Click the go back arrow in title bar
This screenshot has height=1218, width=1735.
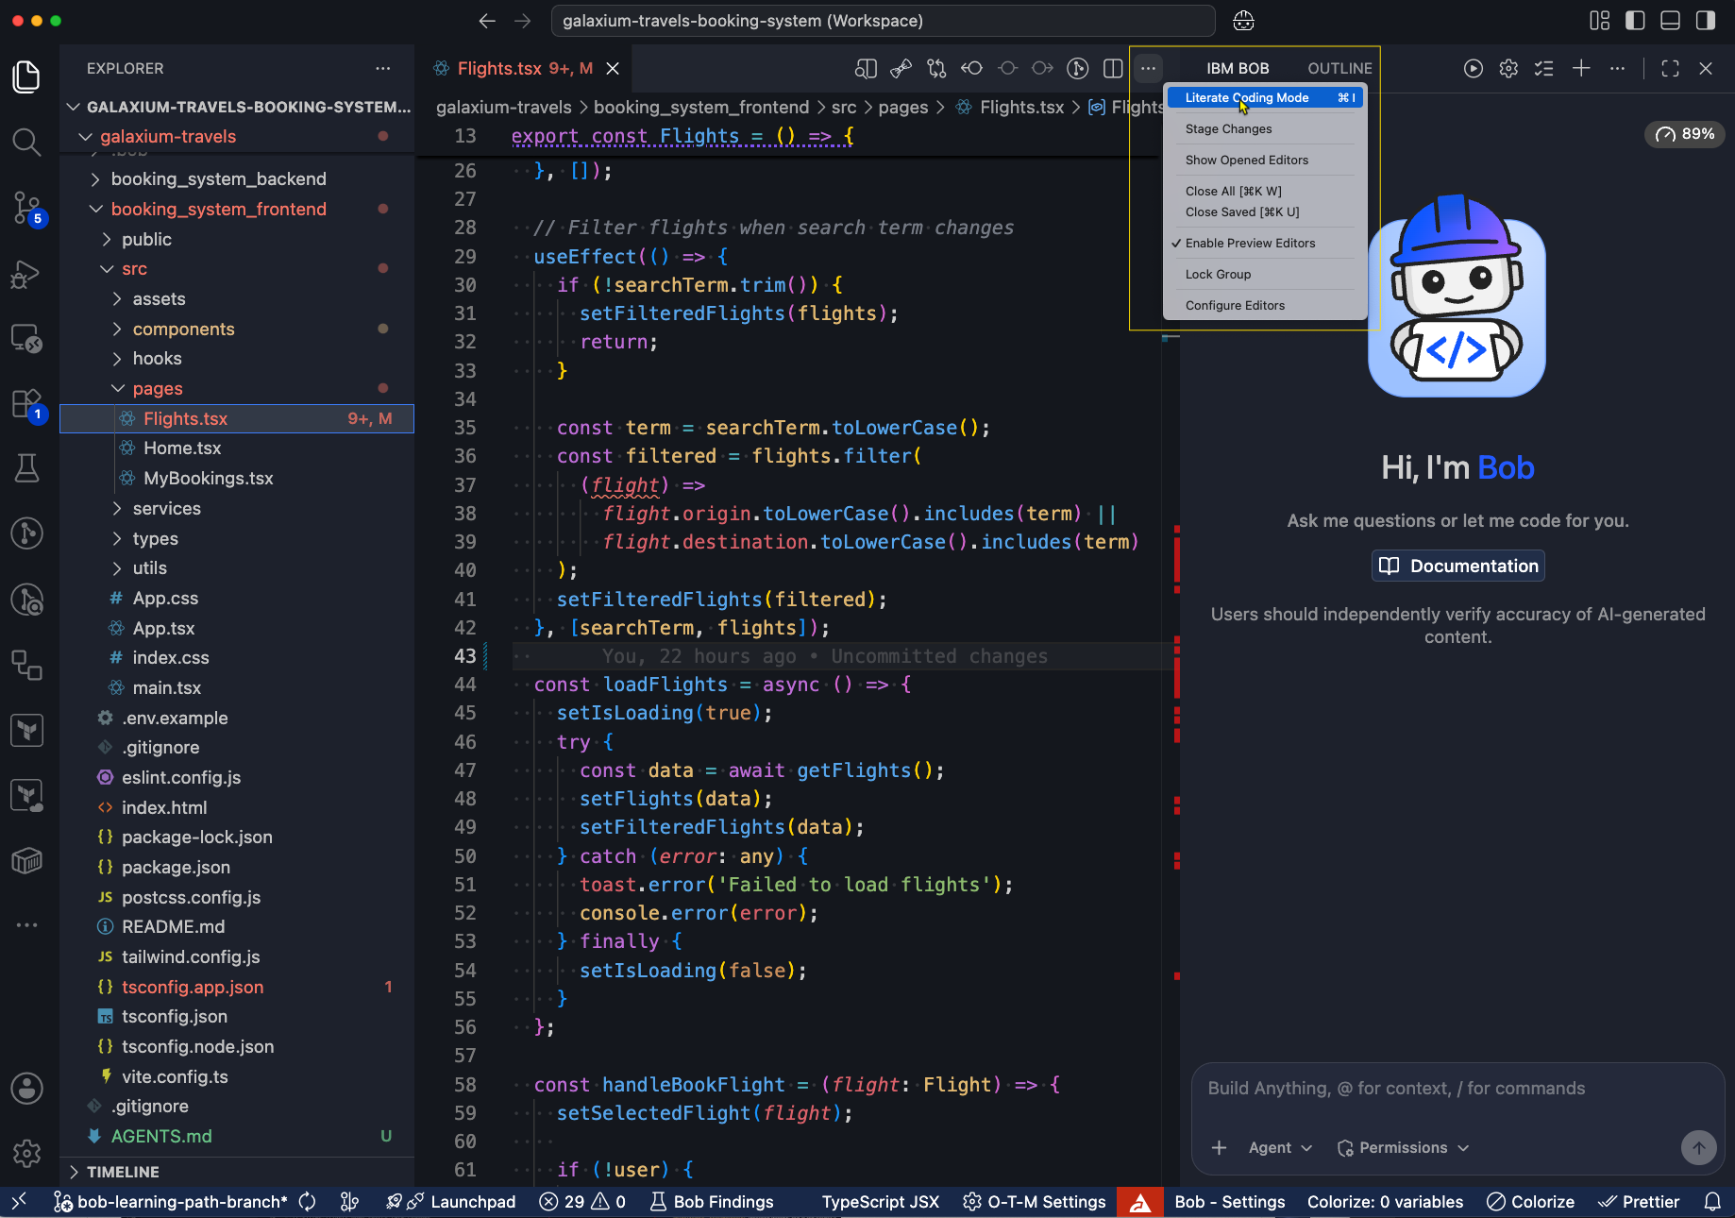point(487,21)
